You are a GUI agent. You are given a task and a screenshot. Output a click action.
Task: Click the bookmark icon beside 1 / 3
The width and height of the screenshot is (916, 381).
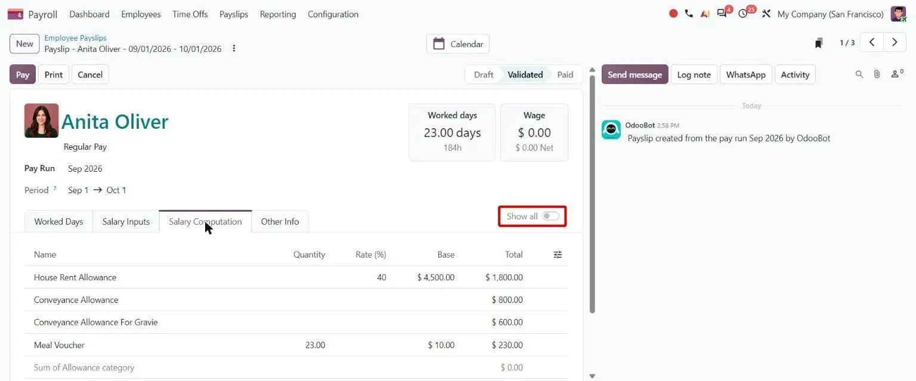pos(819,43)
